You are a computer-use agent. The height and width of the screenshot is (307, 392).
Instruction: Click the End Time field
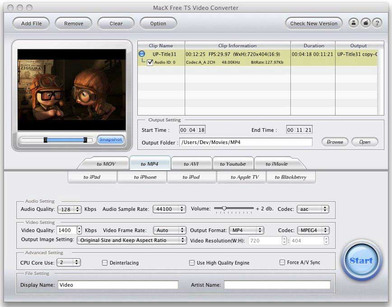point(299,130)
